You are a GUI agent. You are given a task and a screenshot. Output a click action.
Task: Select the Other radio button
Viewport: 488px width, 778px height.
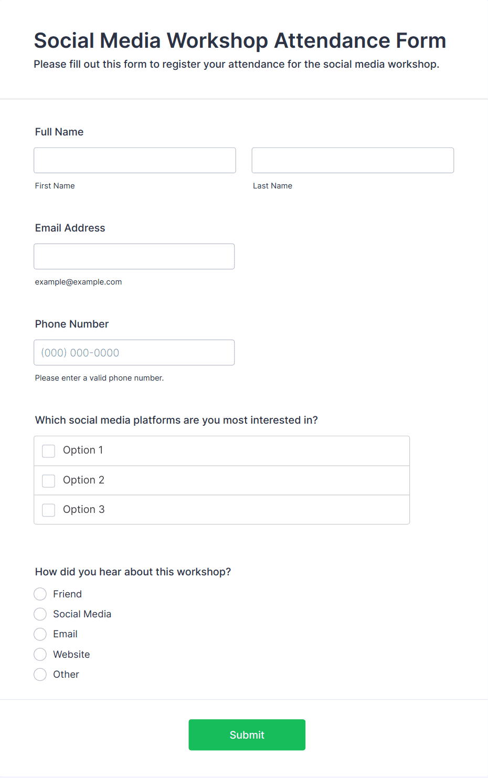(40, 675)
